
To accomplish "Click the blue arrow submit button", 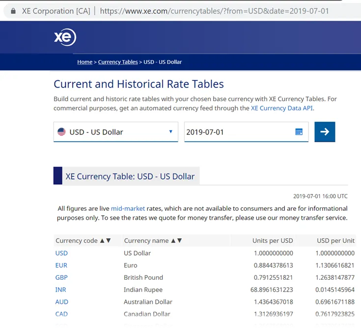I will [325, 132].
